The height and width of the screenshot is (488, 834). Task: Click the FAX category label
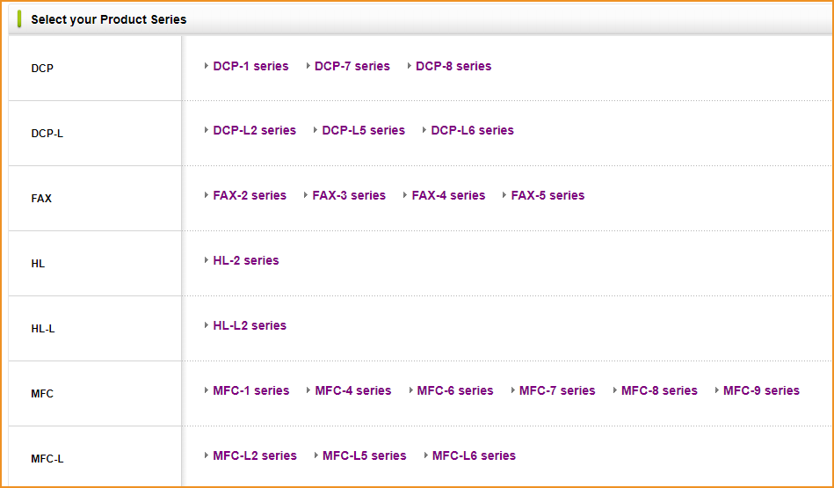[41, 199]
